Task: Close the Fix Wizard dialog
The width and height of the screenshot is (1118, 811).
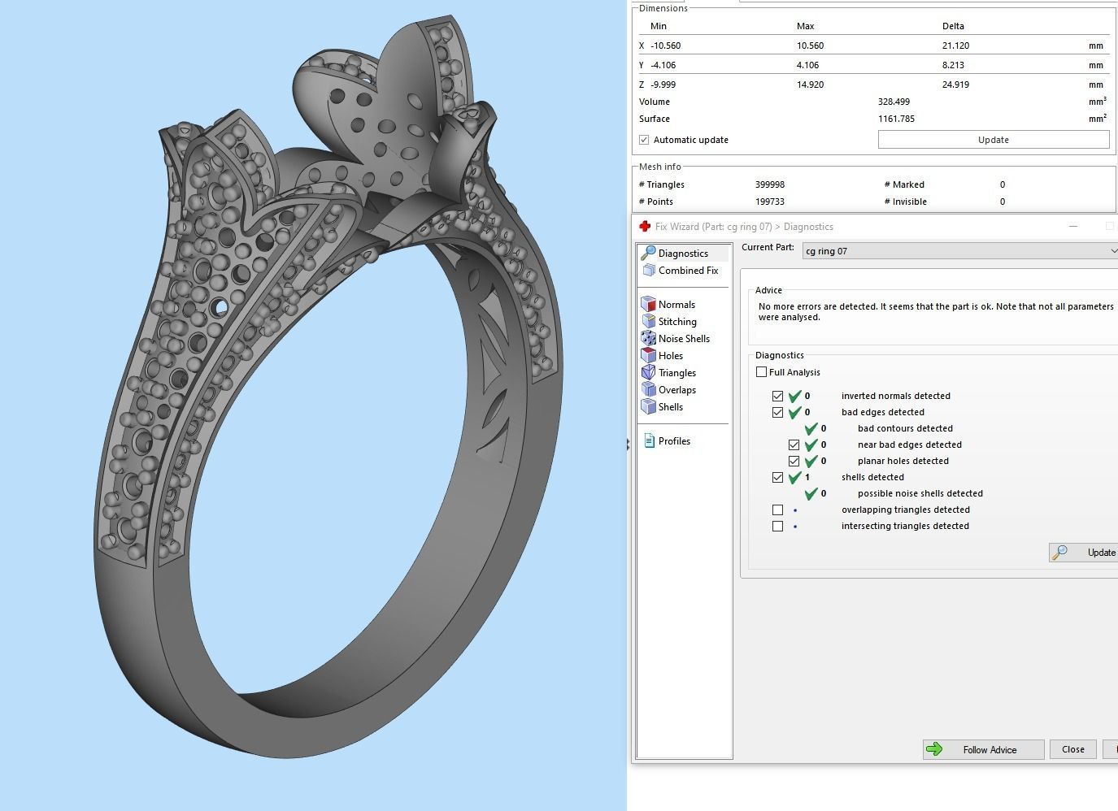Action: [1072, 749]
